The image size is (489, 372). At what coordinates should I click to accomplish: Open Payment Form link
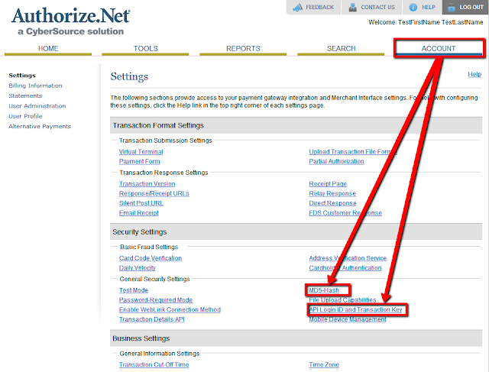[x=139, y=161]
